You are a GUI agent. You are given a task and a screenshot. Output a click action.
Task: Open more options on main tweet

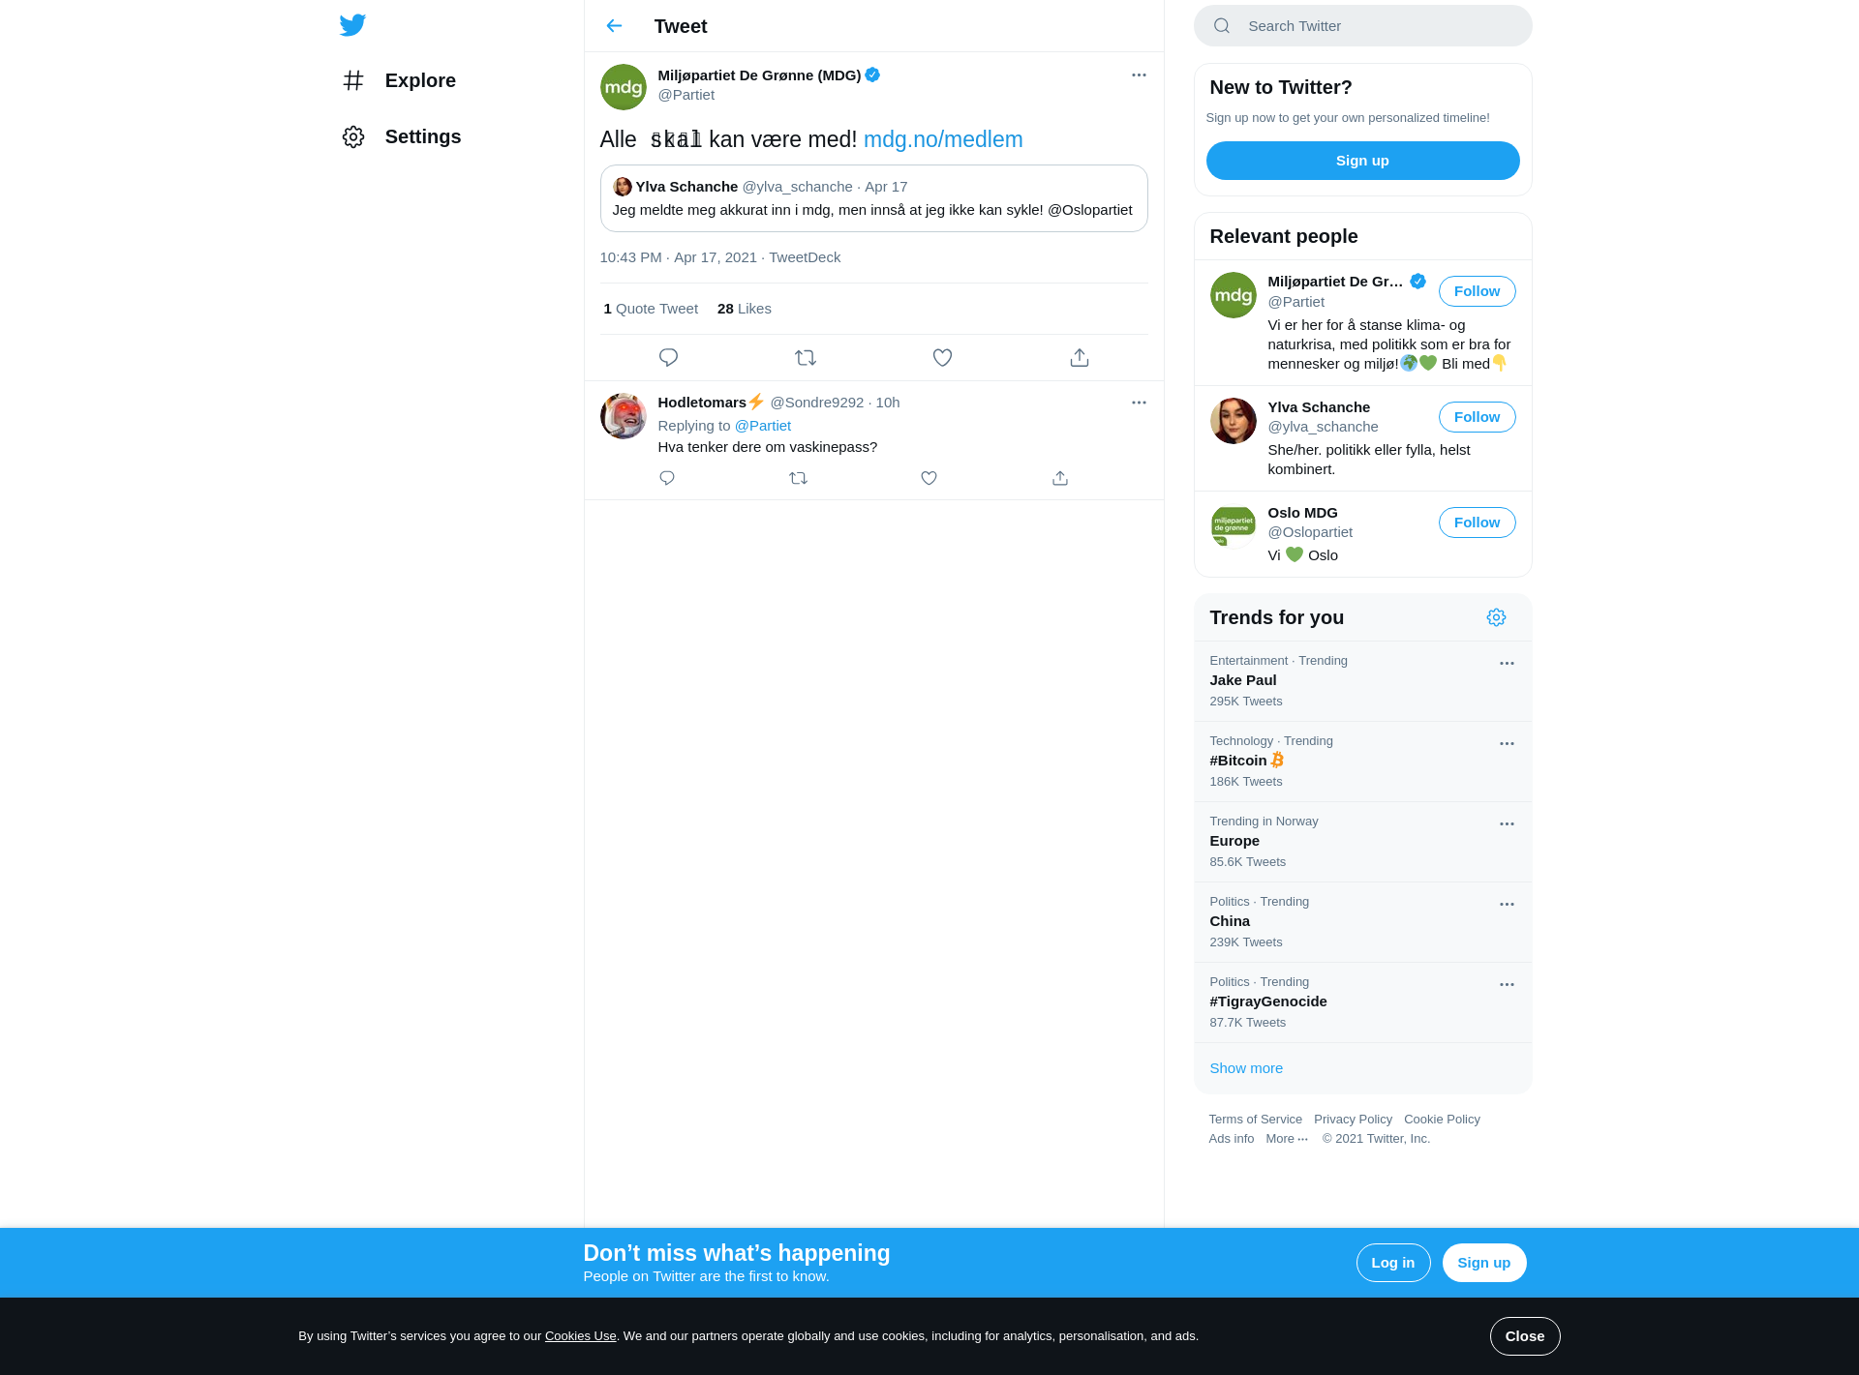[1139, 75]
